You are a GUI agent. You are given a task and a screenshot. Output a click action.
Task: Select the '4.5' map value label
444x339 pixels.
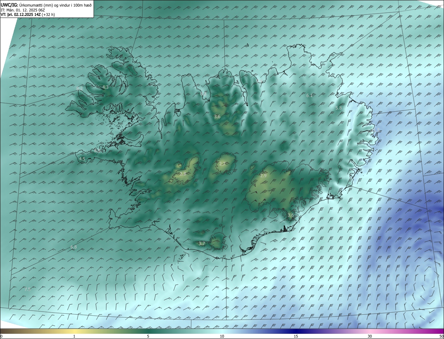coord(82,159)
